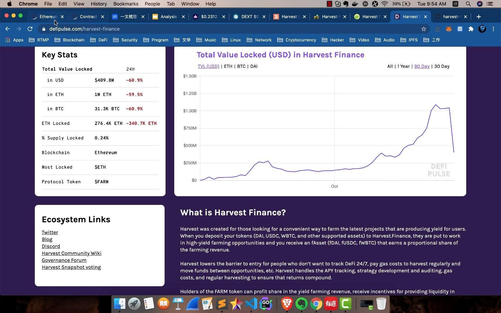This screenshot has width=501, height=313.
Task: Open Camtasia from the Dock
Action: pyautogui.click(x=345, y=304)
